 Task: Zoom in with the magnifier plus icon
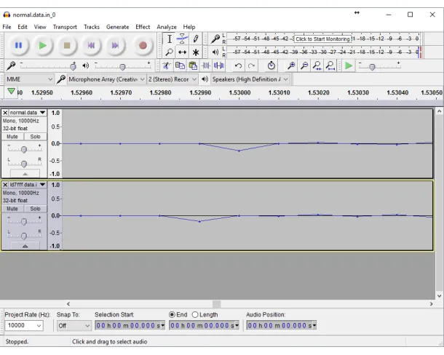click(x=291, y=66)
